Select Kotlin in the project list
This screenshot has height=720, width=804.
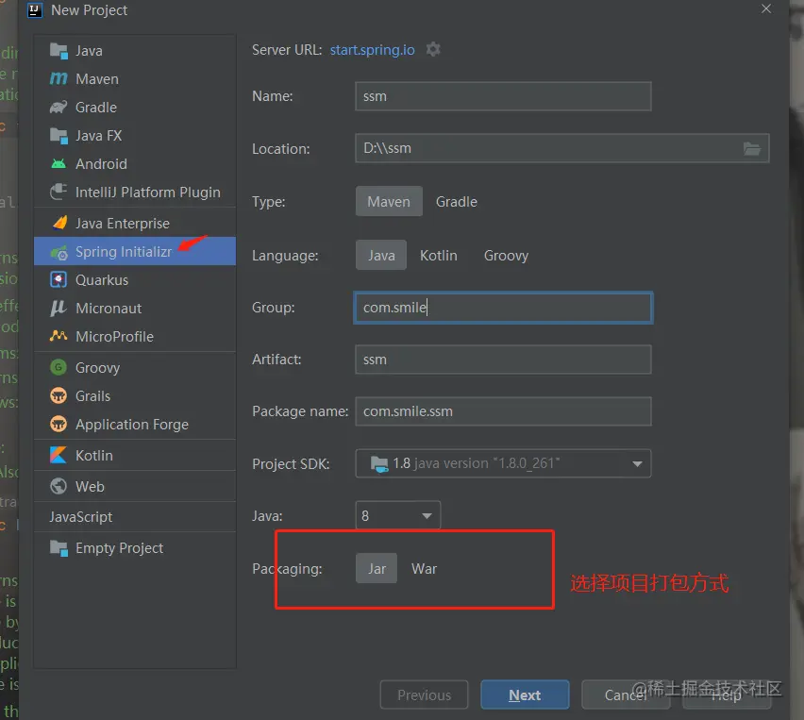(x=135, y=456)
